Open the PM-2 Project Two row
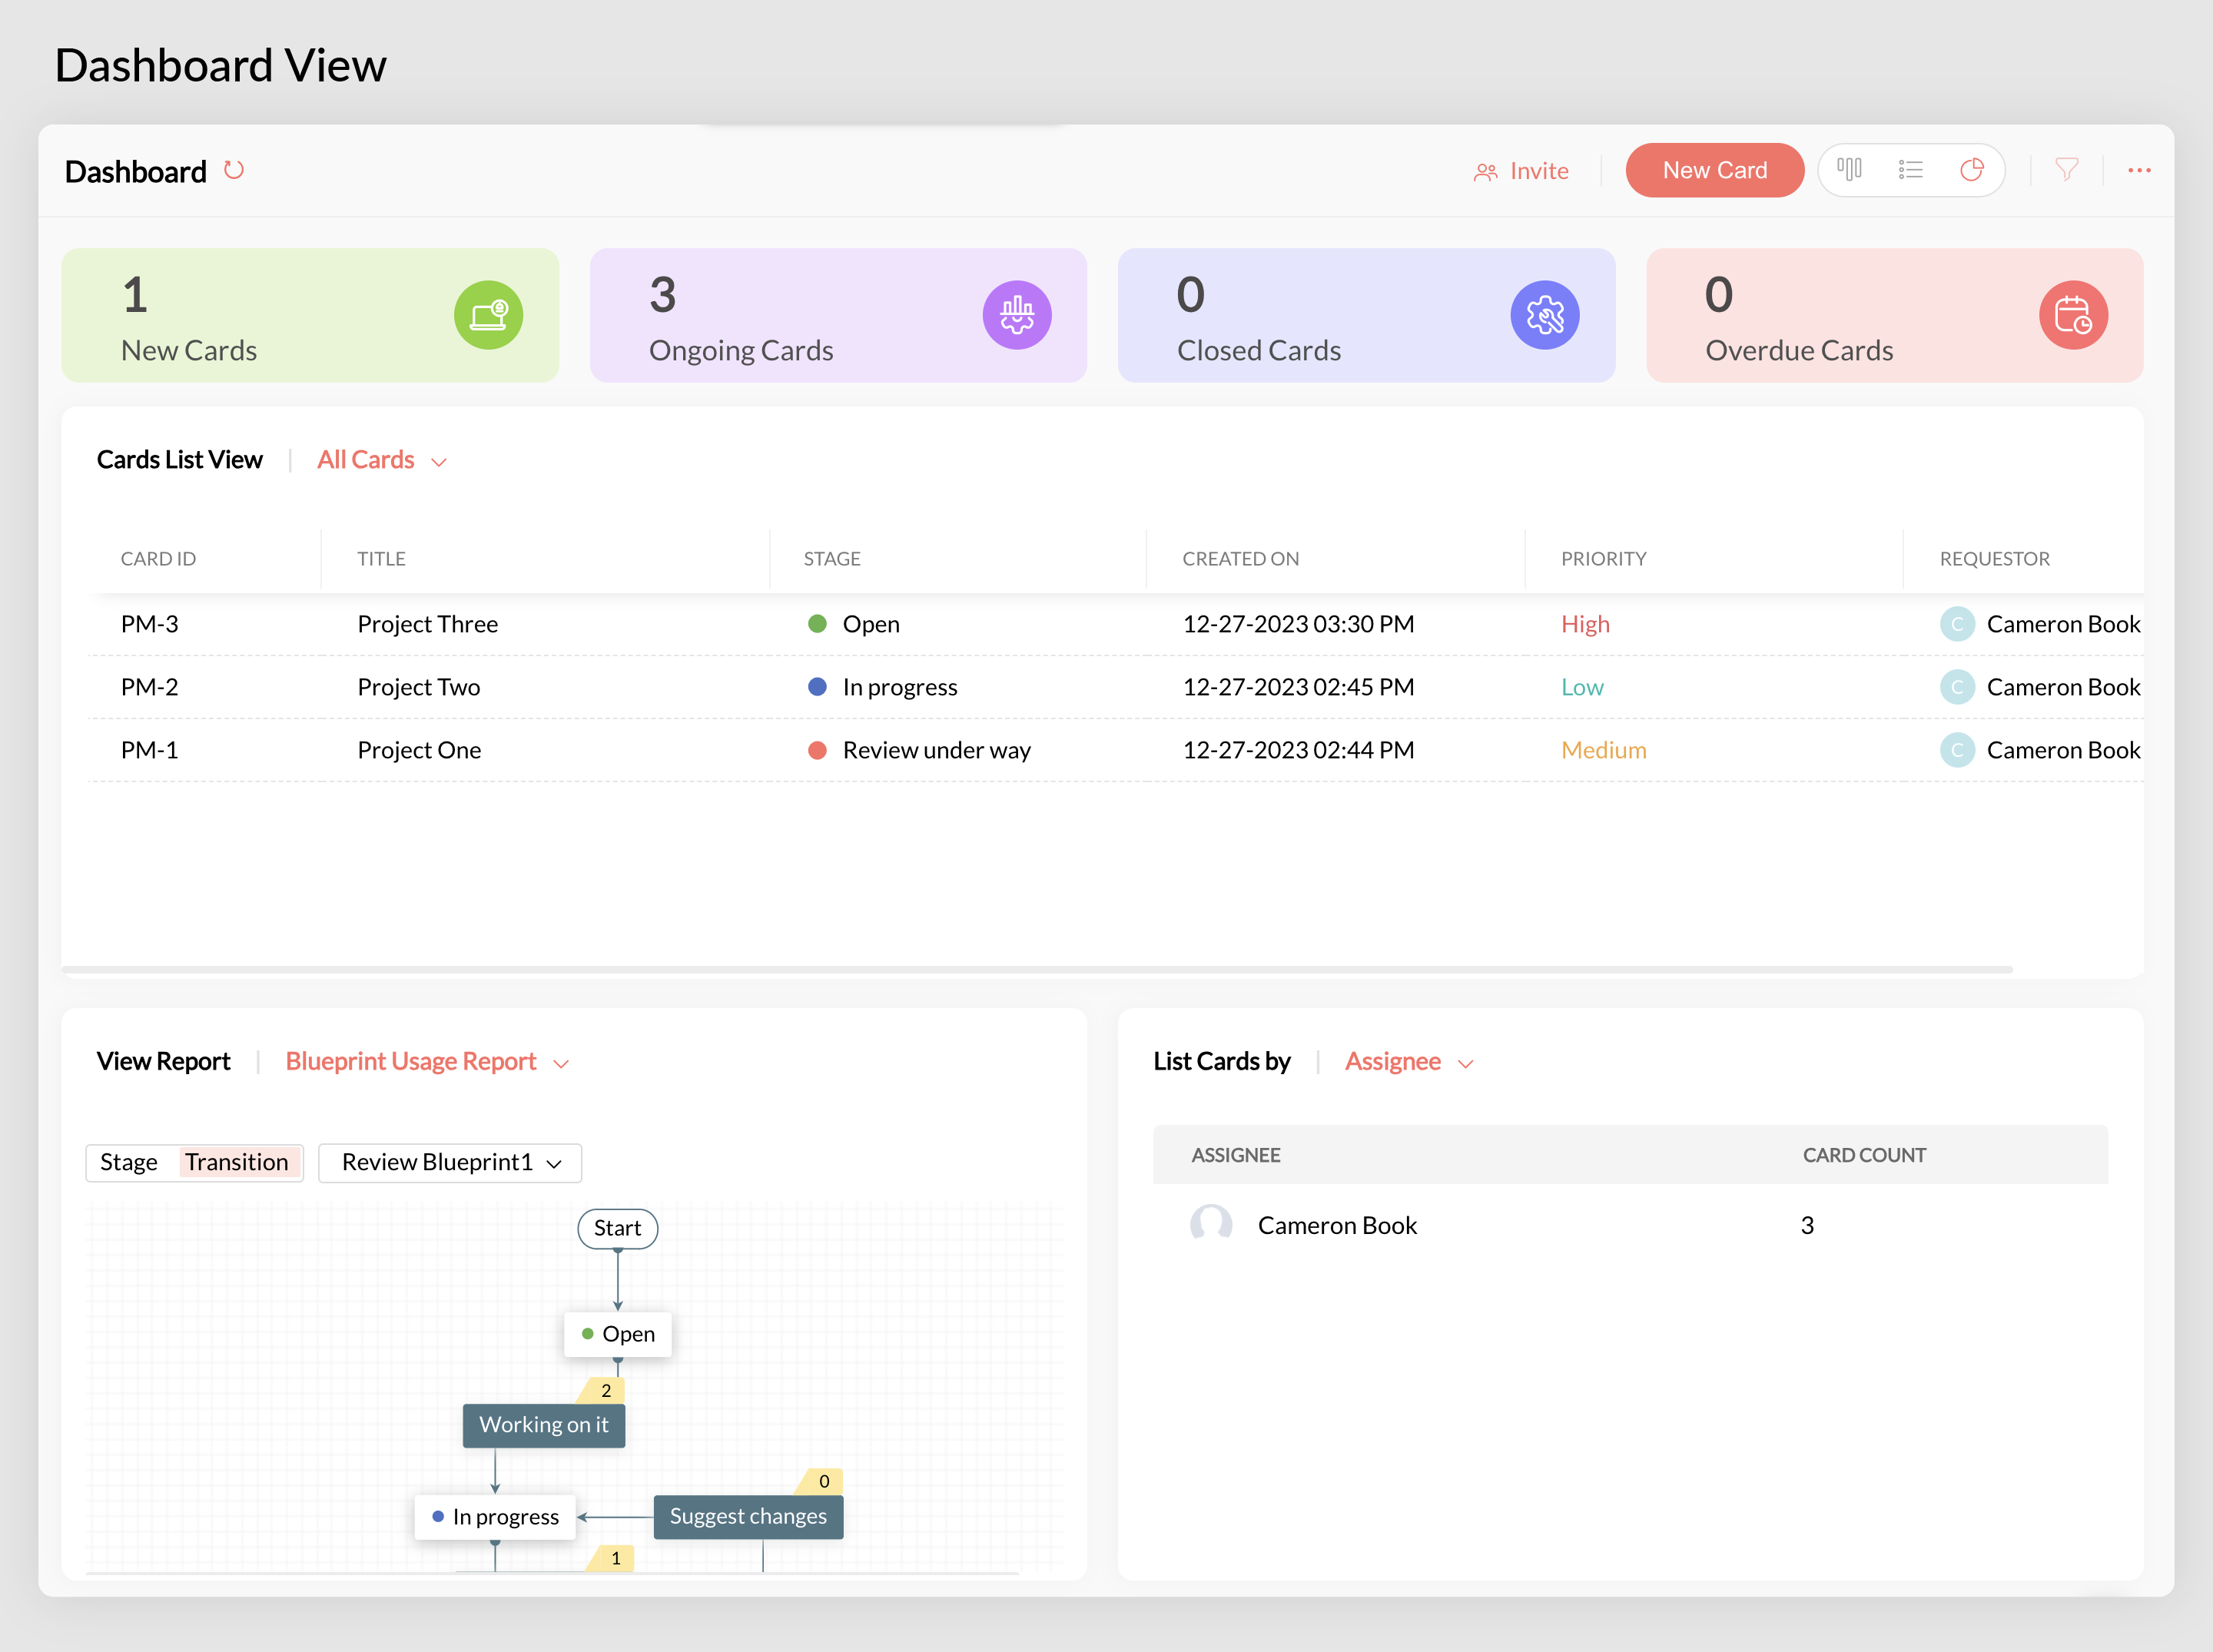The image size is (2213, 1652). pyautogui.click(x=419, y=687)
